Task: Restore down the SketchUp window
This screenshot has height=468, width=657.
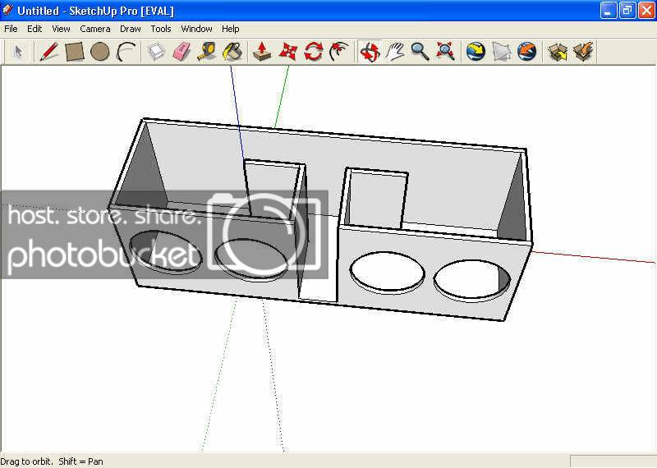Action: pyautogui.click(x=627, y=11)
